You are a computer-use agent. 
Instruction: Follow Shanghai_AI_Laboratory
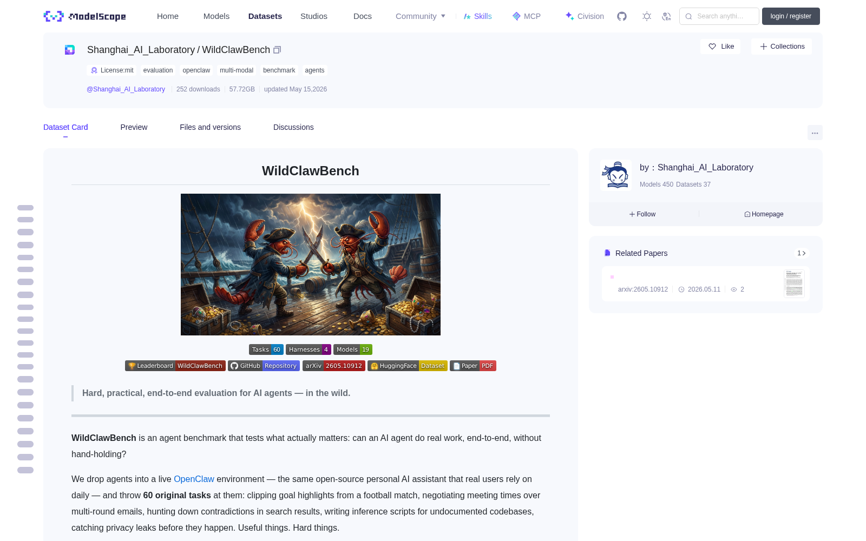(x=642, y=214)
